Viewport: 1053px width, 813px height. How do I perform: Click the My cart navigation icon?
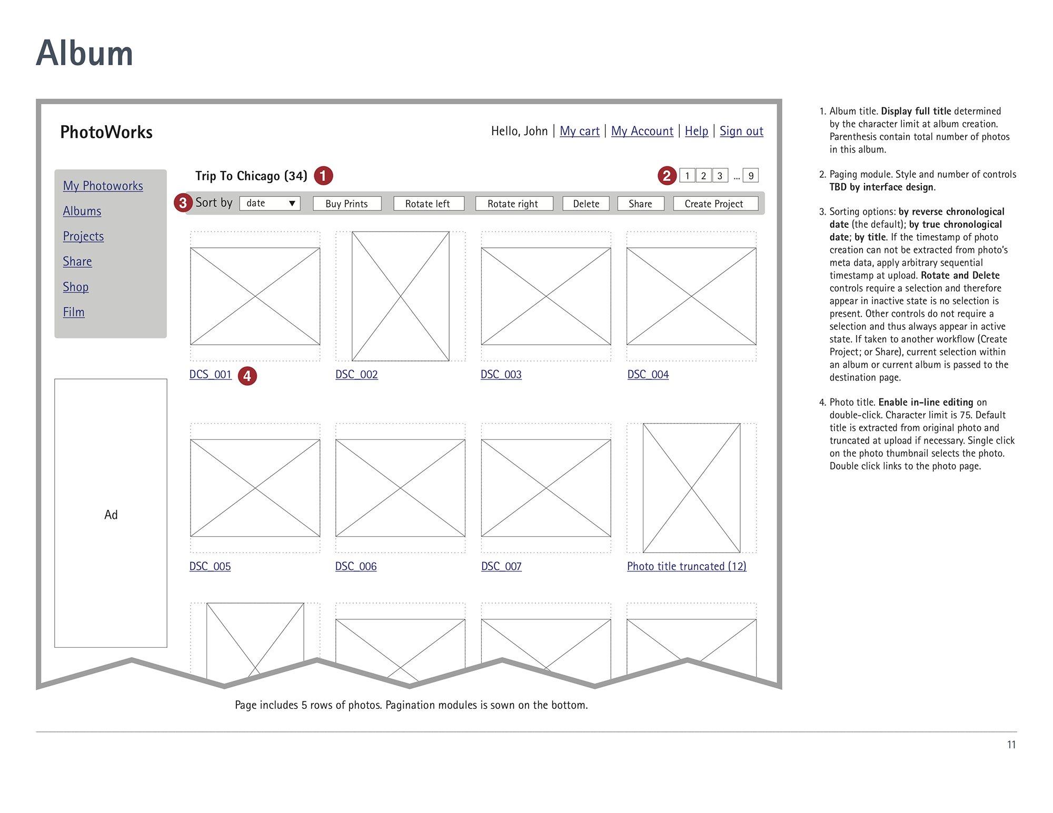(x=579, y=131)
